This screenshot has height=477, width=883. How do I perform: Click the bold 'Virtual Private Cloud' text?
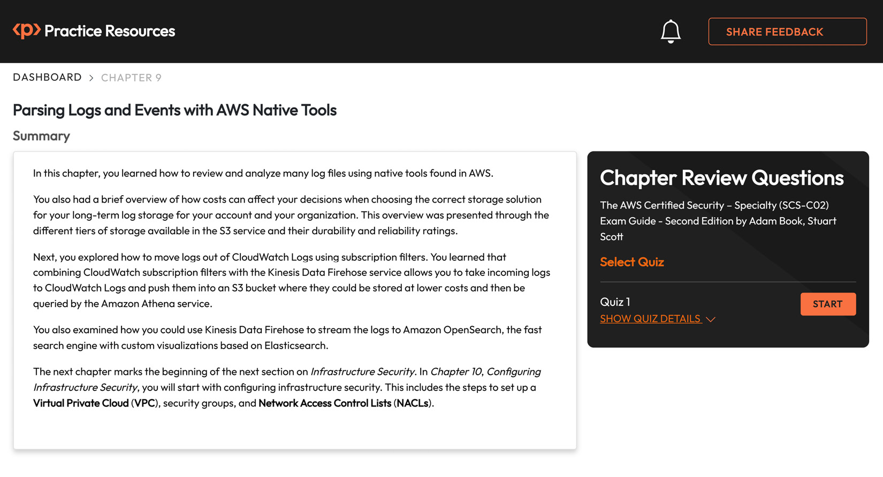point(81,403)
